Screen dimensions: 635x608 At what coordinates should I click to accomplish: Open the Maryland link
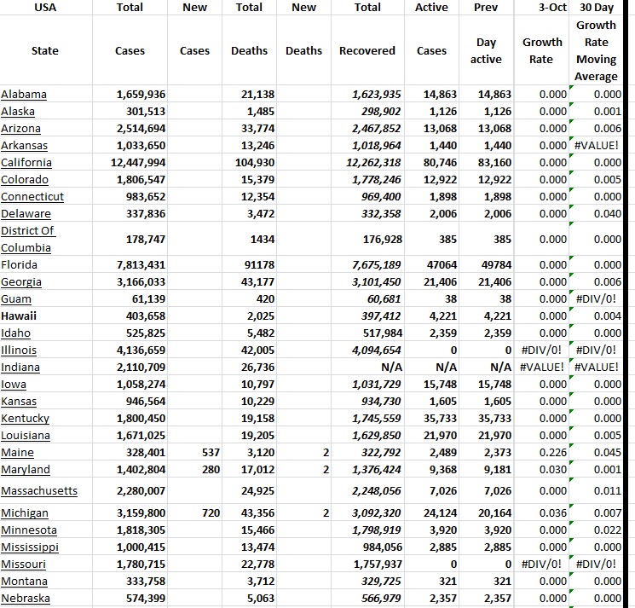point(26,470)
